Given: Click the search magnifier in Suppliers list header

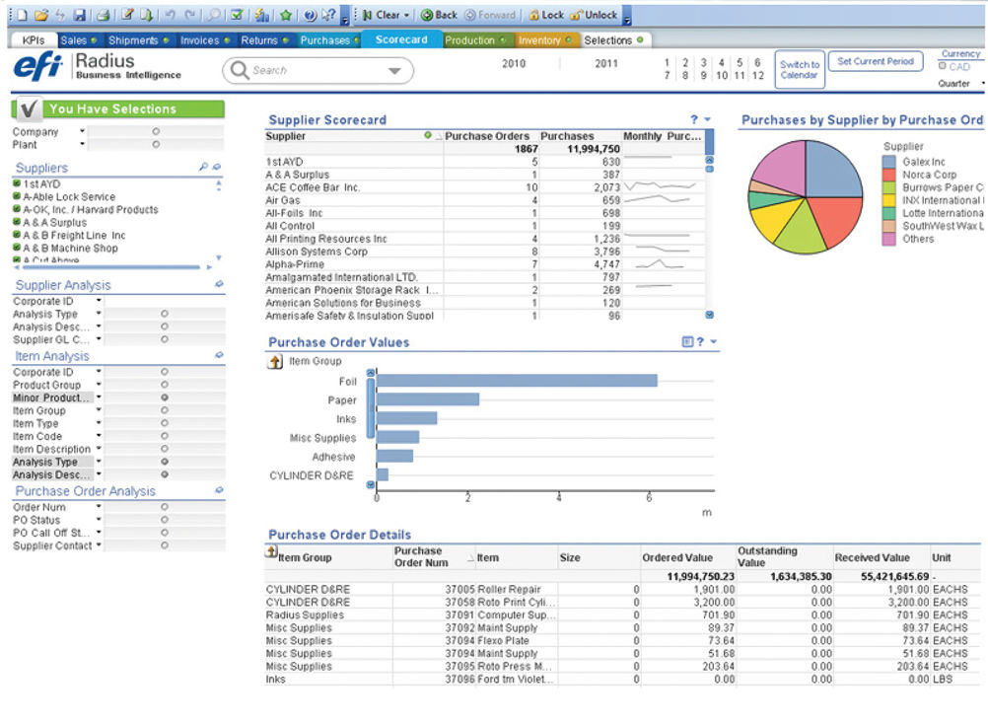Looking at the screenshot, I should click(x=203, y=167).
